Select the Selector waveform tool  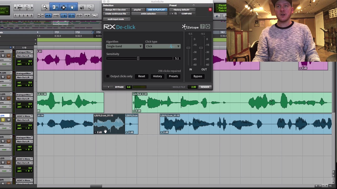click(63, 7)
